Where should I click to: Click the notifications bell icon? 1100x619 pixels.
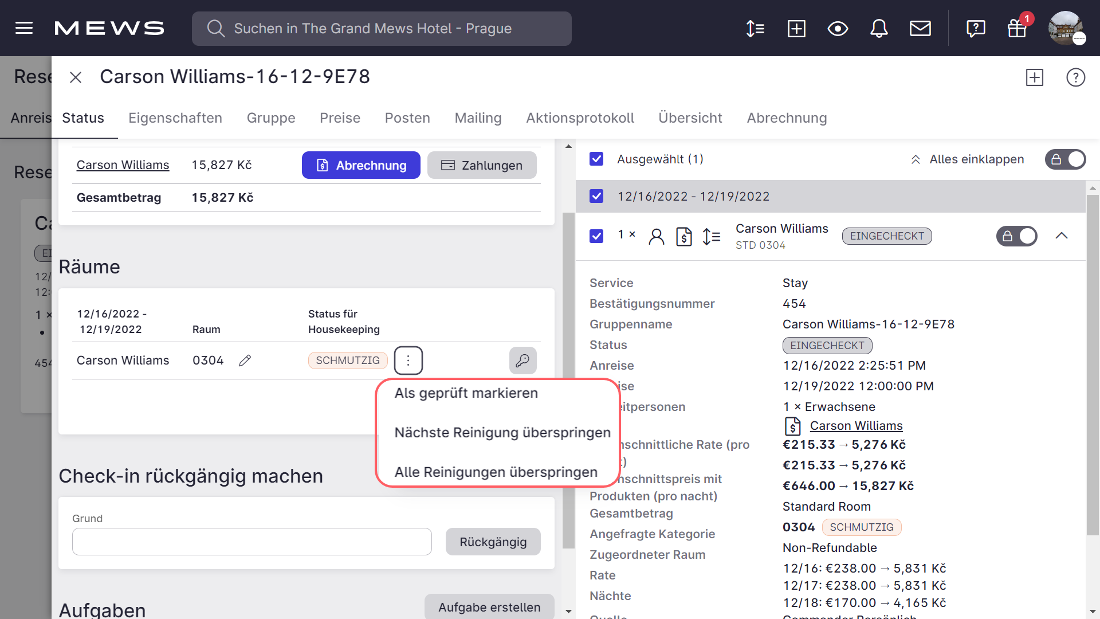879,28
